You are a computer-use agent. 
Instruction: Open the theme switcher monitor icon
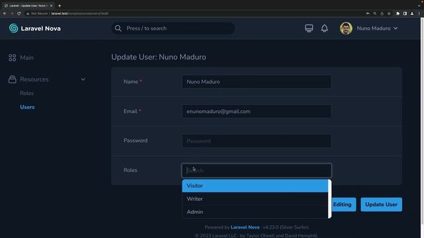click(x=309, y=28)
